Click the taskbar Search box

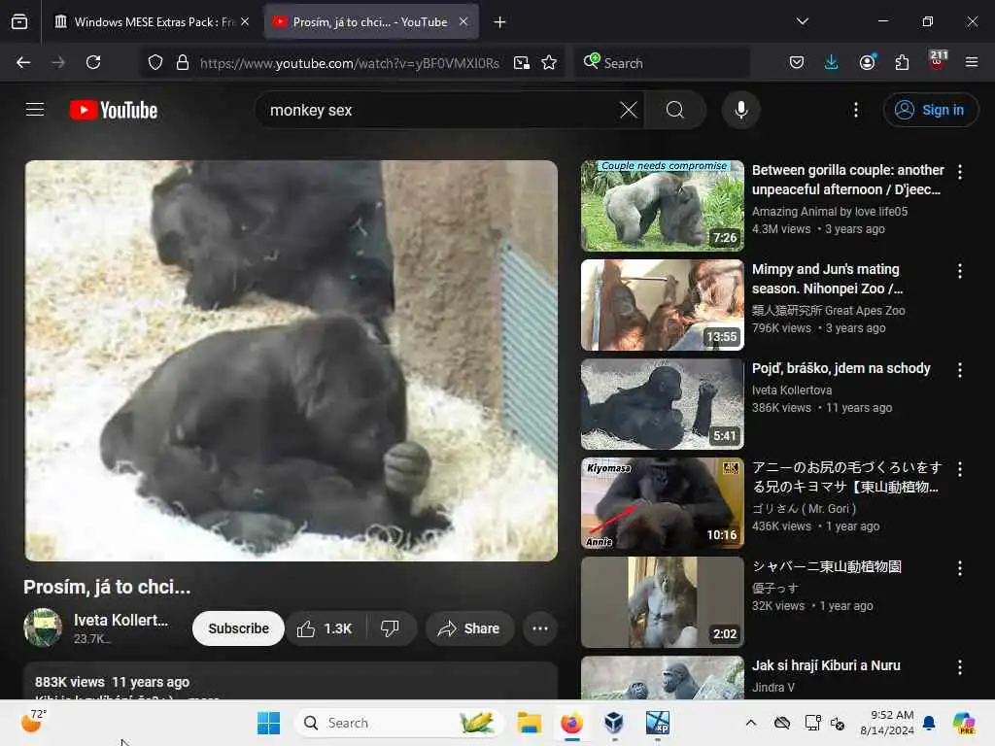pyautogui.click(x=399, y=723)
